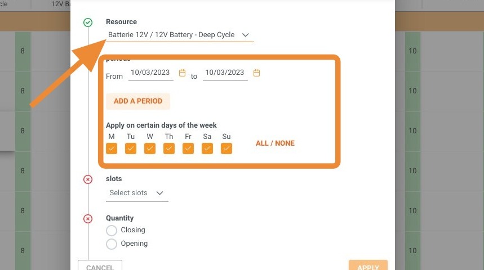
Task: Click the green check step icon beside Resource
Action: [x=88, y=22]
